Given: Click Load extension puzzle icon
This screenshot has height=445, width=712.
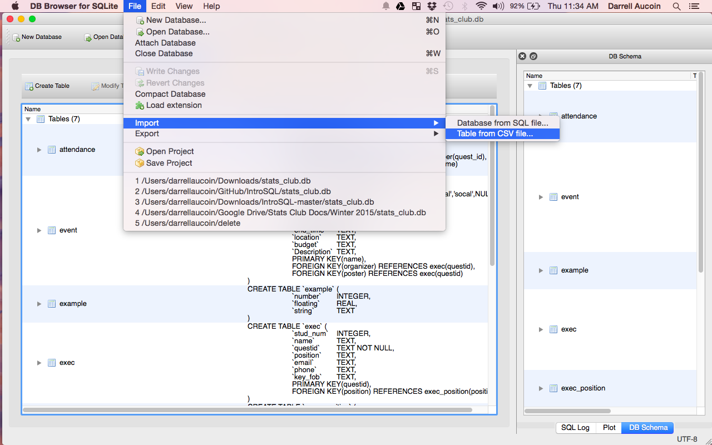Looking at the screenshot, I should [x=140, y=106].
